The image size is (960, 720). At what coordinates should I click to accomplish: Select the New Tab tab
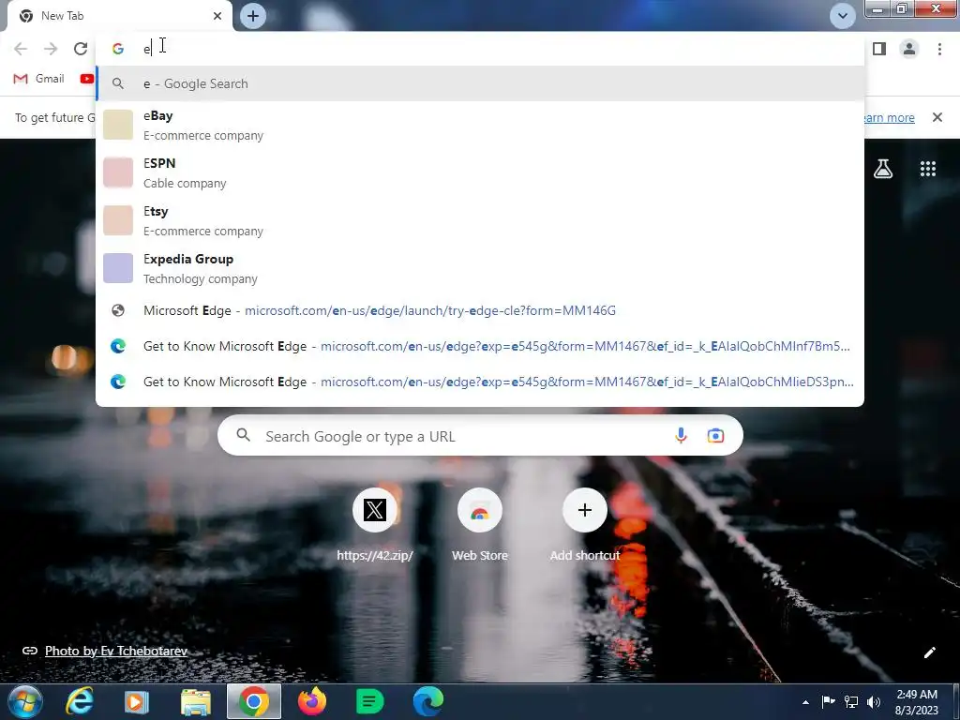119,16
